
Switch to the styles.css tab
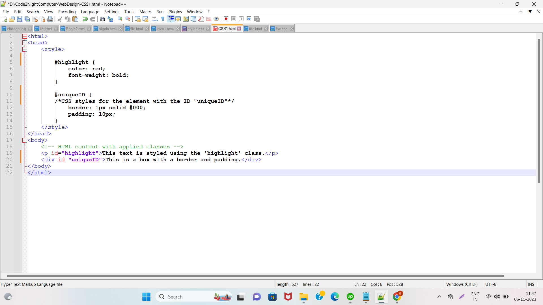point(195,29)
